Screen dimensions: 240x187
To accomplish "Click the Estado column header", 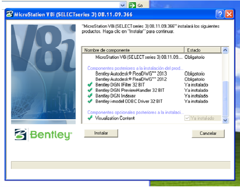I will tap(203, 50).
